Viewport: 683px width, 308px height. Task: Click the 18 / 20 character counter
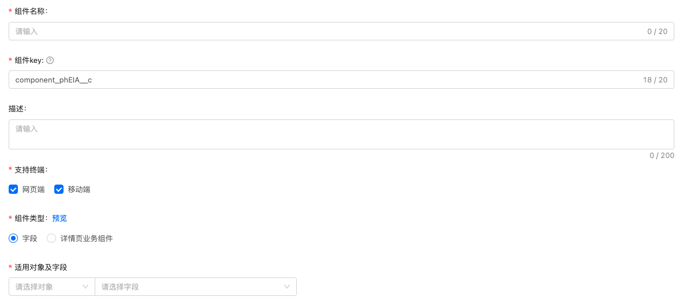point(655,80)
